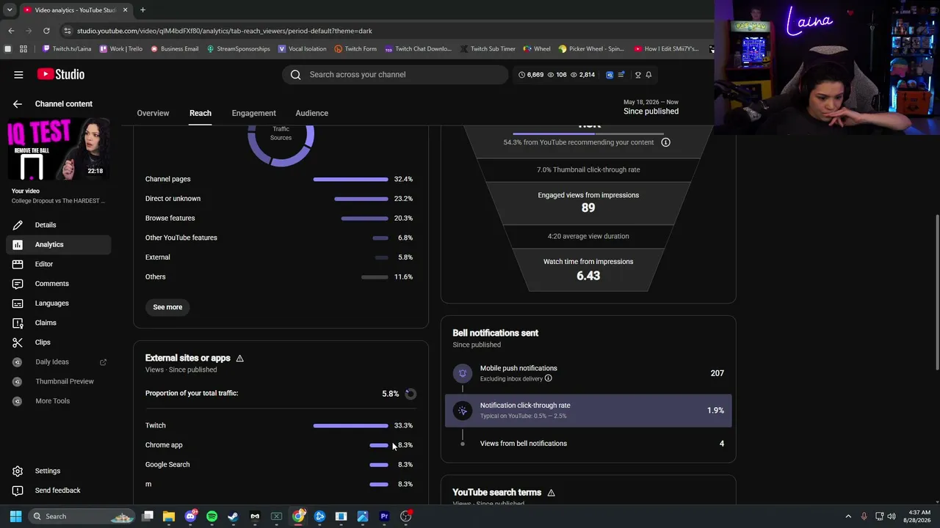Select the Notification click-through rate row
This screenshot has height=528, width=940.
588,411
